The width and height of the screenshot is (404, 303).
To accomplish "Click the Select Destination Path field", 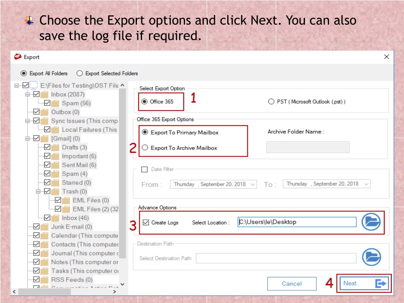I will click(276, 258).
